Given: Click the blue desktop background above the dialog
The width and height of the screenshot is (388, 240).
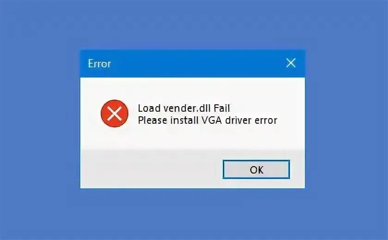Looking at the screenshot, I should pos(193,25).
